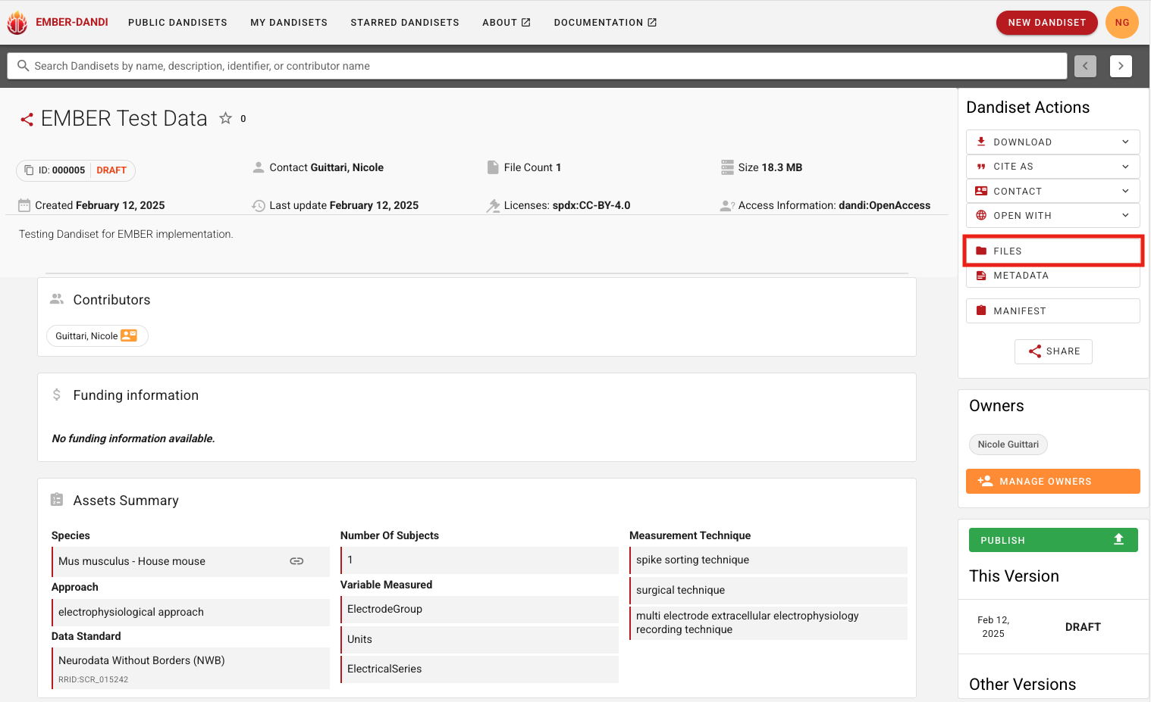Image resolution: width=1151 pixels, height=702 pixels.
Task: Open the Metadata editor
Action: pyautogui.click(x=1053, y=276)
